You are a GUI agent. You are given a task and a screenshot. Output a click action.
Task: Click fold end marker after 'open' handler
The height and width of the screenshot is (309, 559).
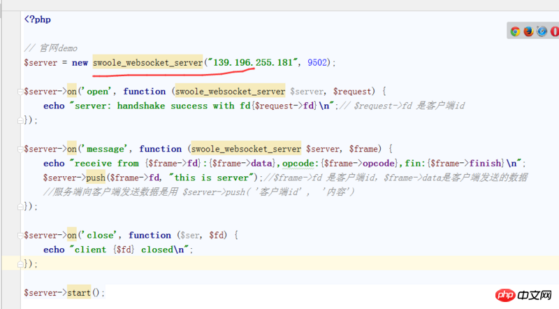[20, 121]
